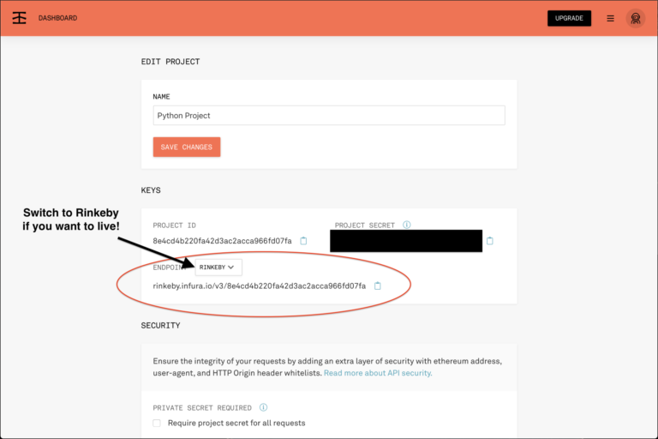Open Read more about API security link

coord(378,373)
